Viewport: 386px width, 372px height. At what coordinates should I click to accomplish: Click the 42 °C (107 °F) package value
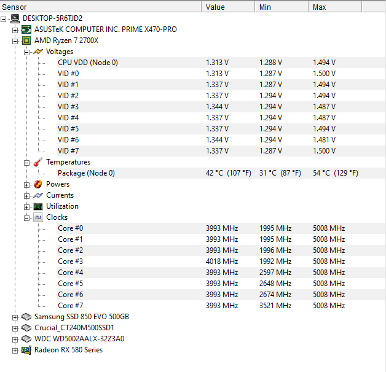tap(229, 173)
